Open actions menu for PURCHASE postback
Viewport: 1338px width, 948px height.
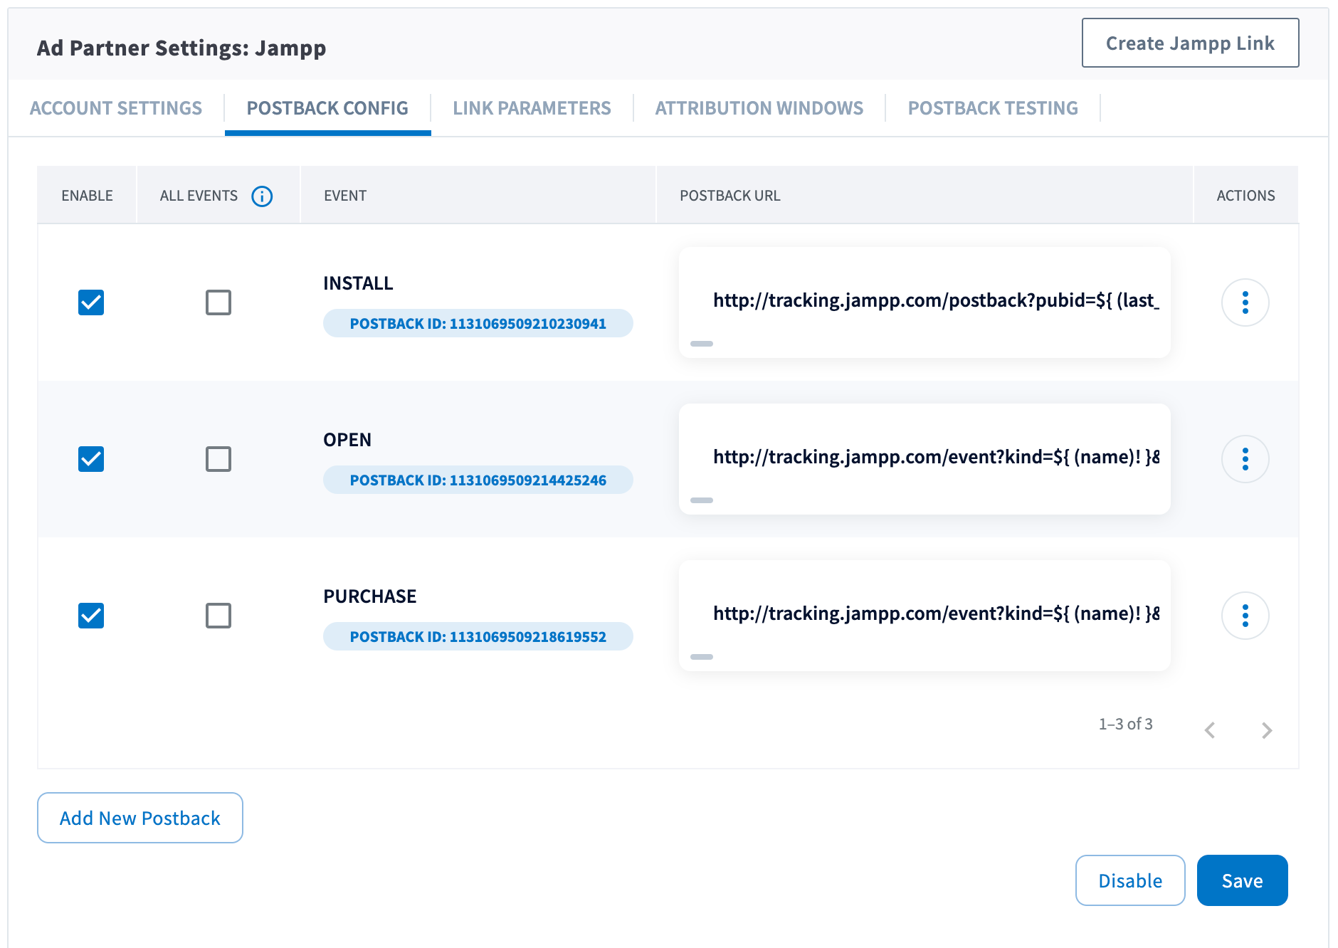click(1245, 616)
